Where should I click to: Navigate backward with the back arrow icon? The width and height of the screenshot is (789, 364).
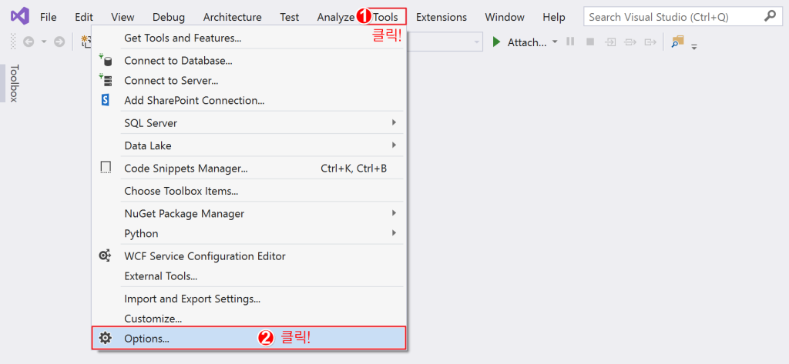point(29,42)
